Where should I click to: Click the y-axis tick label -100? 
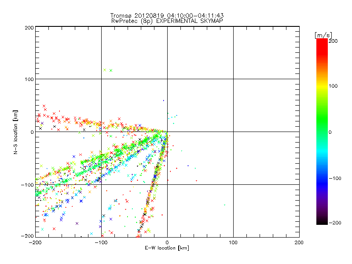(x=27, y=185)
